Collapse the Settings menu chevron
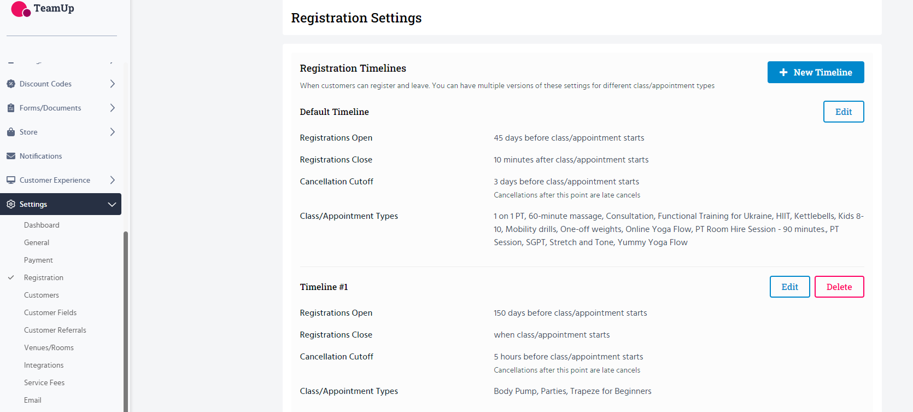This screenshot has height=412, width=913. pos(112,204)
